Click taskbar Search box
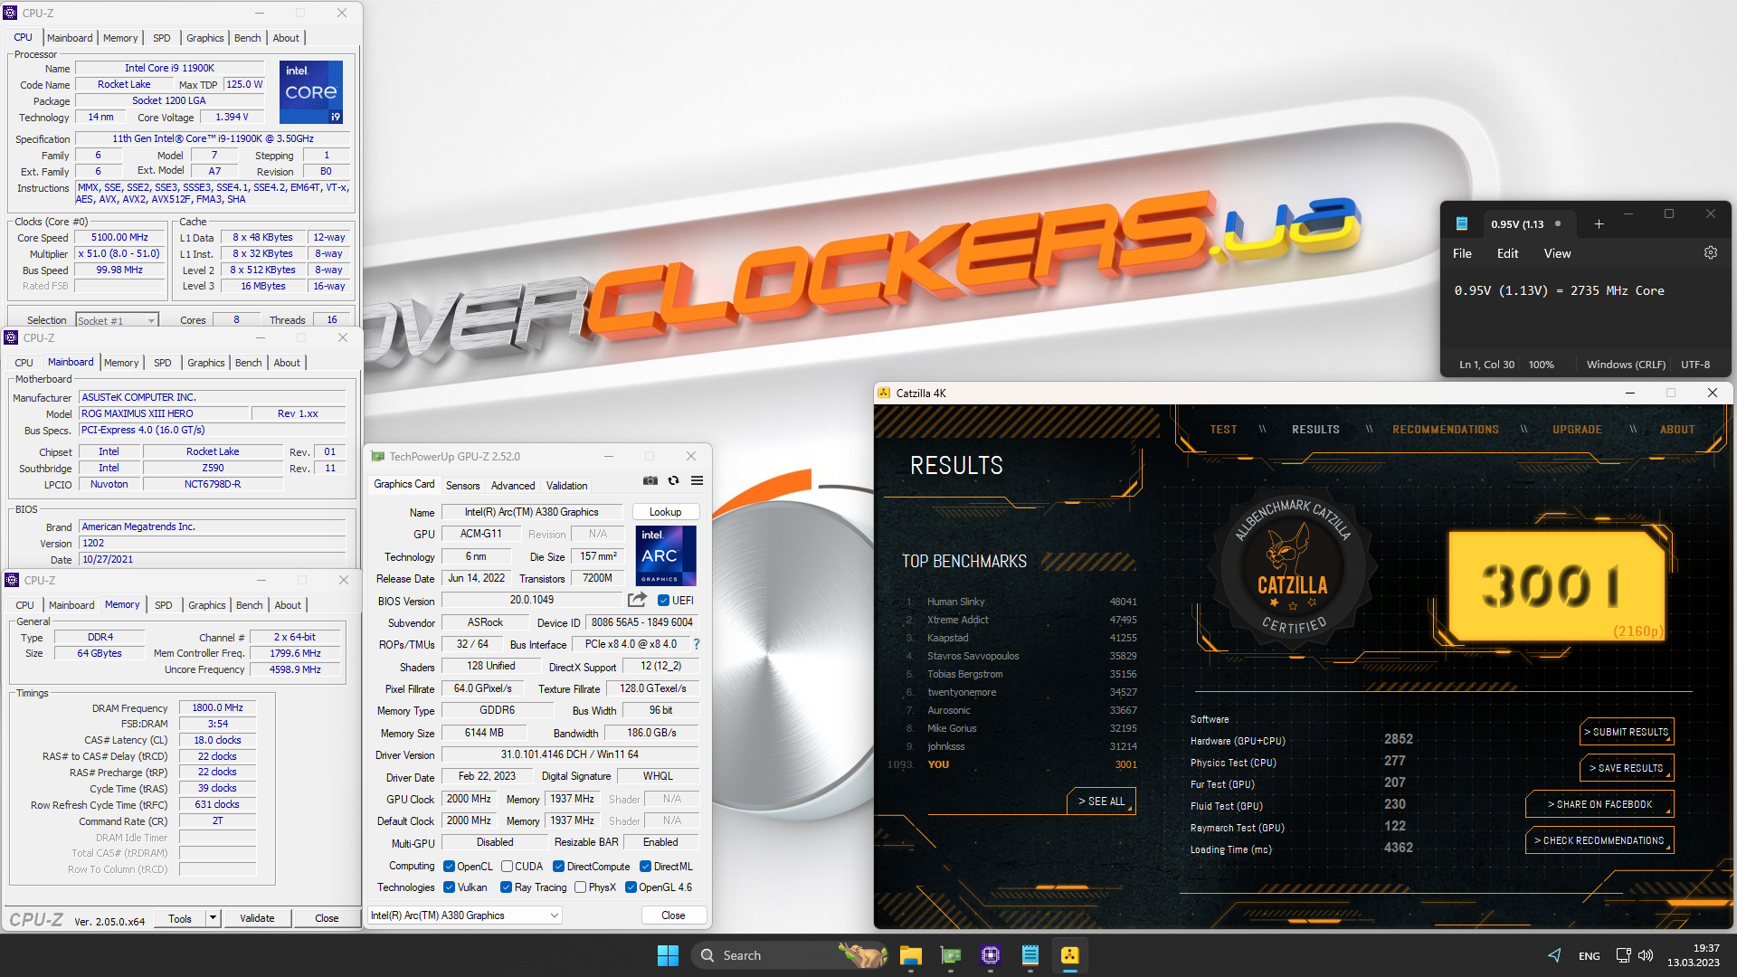The image size is (1737, 977). [789, 955]
